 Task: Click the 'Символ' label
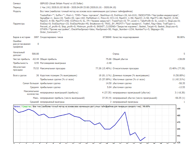(x=17, y=3)
